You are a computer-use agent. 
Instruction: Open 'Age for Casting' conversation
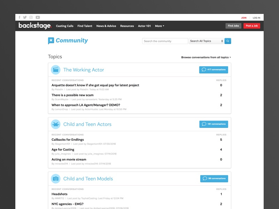[x=63, y=150]
